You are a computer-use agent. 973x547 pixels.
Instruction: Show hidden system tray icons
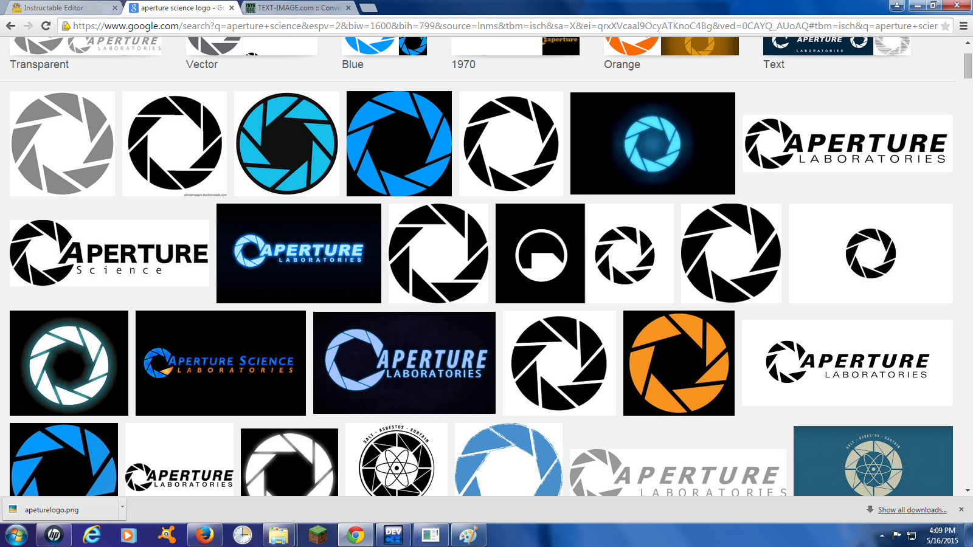click(x=882, y=535)
